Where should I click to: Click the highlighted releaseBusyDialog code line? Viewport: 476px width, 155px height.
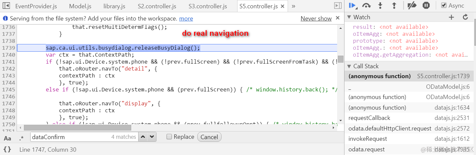click(x=123, y=48)
